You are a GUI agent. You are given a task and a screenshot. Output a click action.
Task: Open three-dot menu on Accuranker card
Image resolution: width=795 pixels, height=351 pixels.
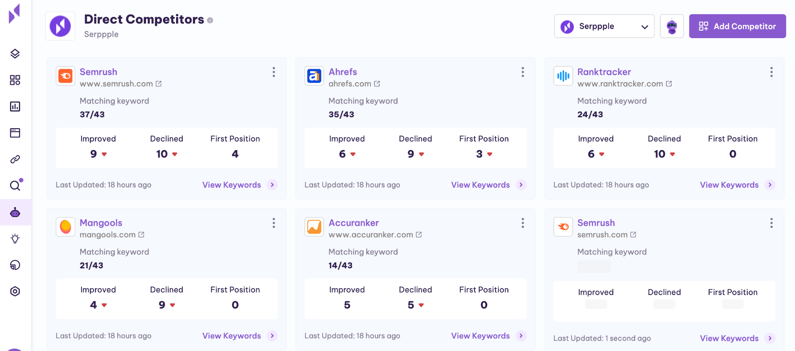[523, 223]
